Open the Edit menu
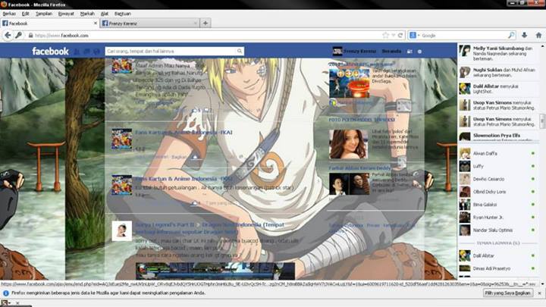546x307 pixels. click(26, 14)
